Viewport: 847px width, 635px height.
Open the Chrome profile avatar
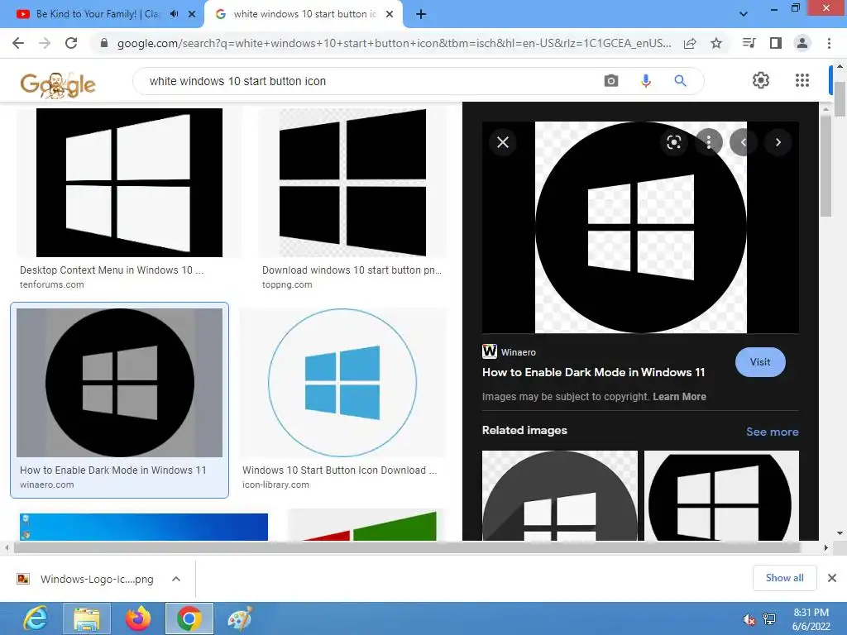pos(802,43)
